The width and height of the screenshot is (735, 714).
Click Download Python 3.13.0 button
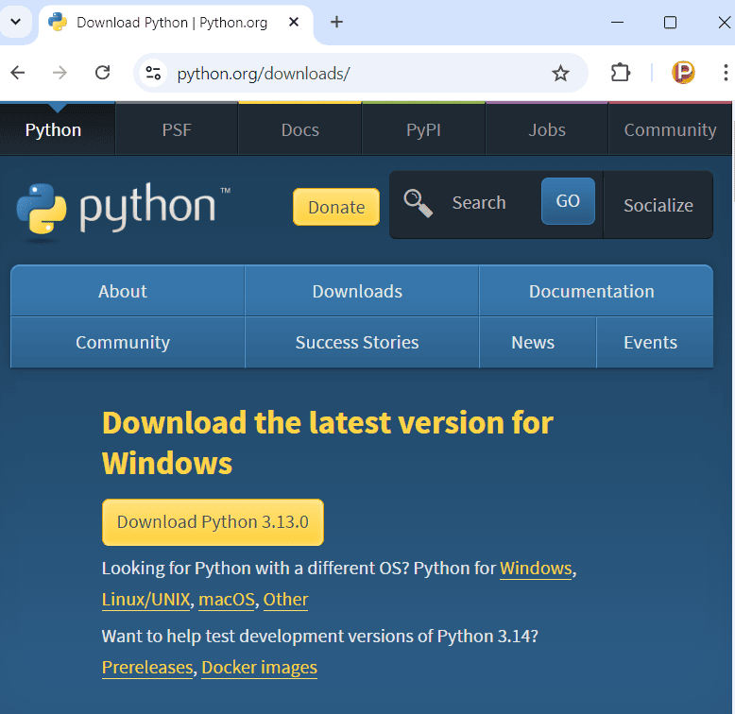point(213,522)
